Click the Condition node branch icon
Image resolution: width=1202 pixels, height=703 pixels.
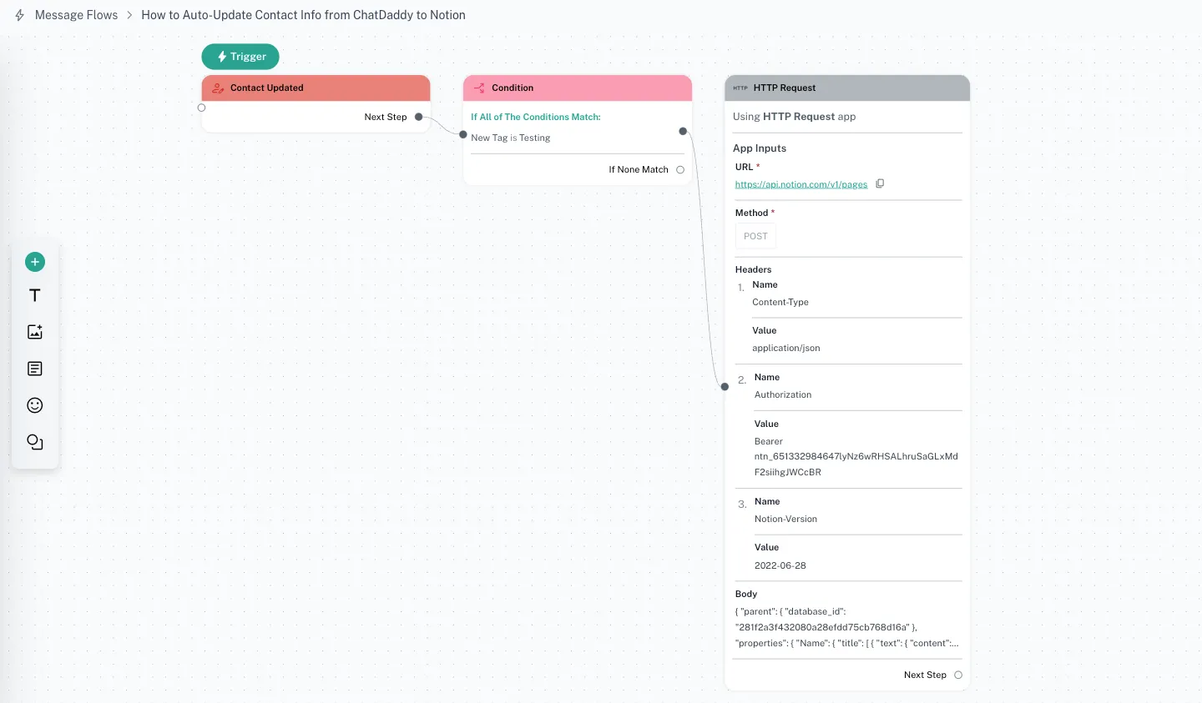click(x=479, y=88)
